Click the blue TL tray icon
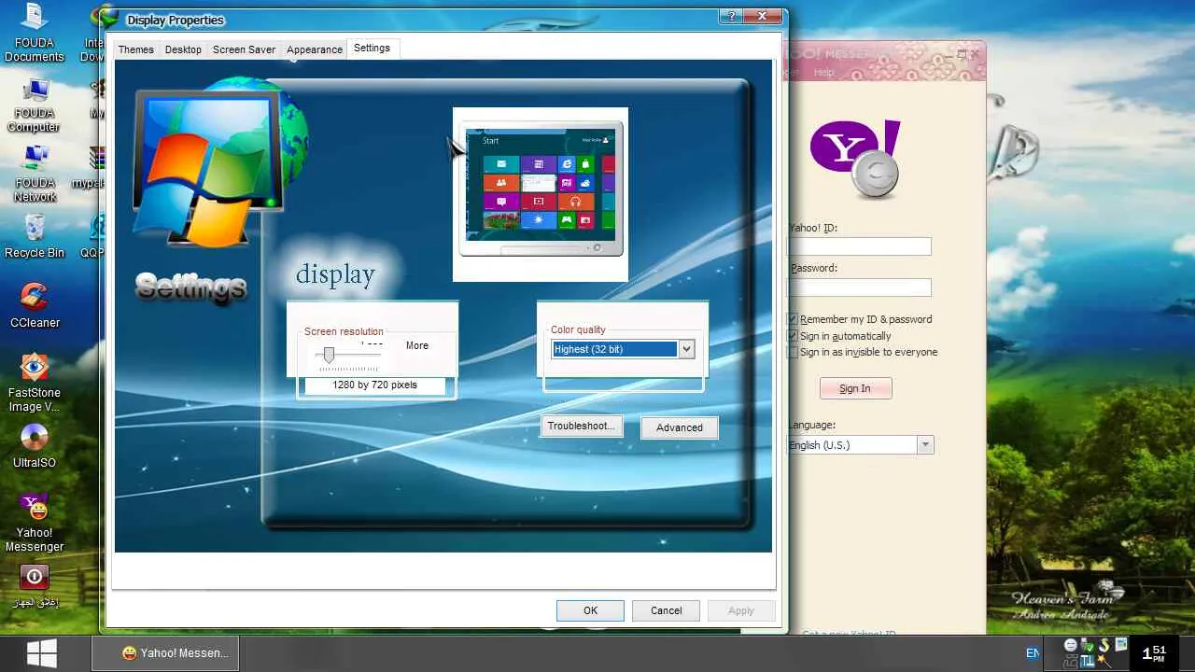Image resolution: width=1195 pixels, height=672 pixels. click(1088, 661)
